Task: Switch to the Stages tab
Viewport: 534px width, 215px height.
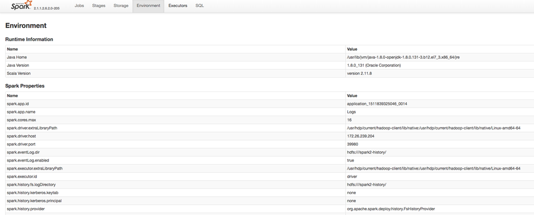Action: (x=99, y=6)
